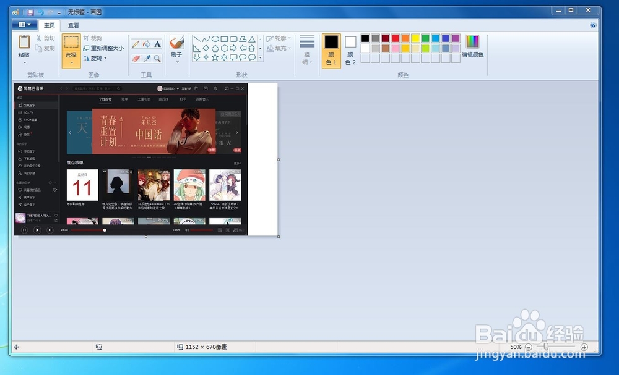Screen dimensions: 619x375
Task: Click Resize (重新调整大小) button
Action: (103, 48)
